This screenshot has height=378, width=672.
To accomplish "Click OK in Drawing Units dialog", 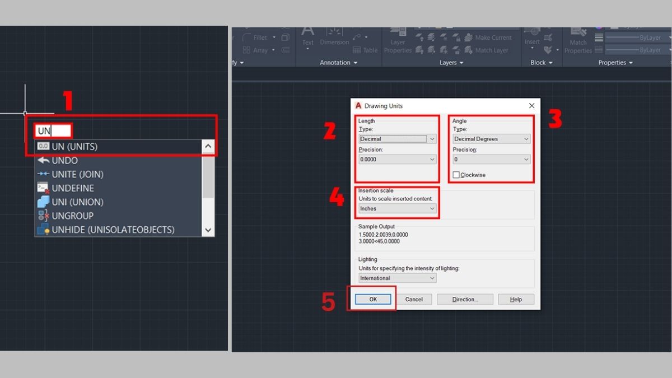I will [x=373, y=299].
